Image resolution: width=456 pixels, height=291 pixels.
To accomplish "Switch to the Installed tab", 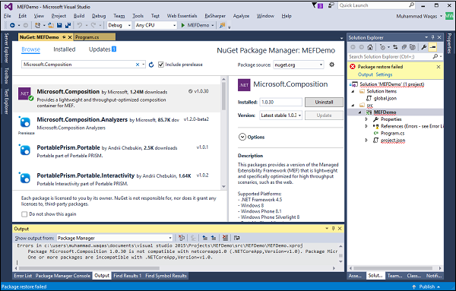I will click(65, 49).
